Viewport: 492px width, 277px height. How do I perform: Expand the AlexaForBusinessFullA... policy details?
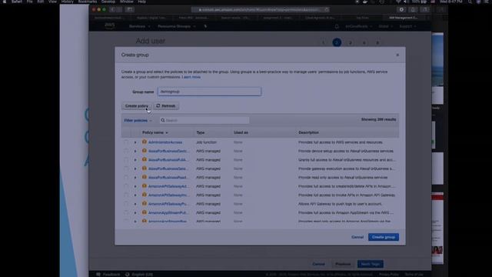point(135,160)
